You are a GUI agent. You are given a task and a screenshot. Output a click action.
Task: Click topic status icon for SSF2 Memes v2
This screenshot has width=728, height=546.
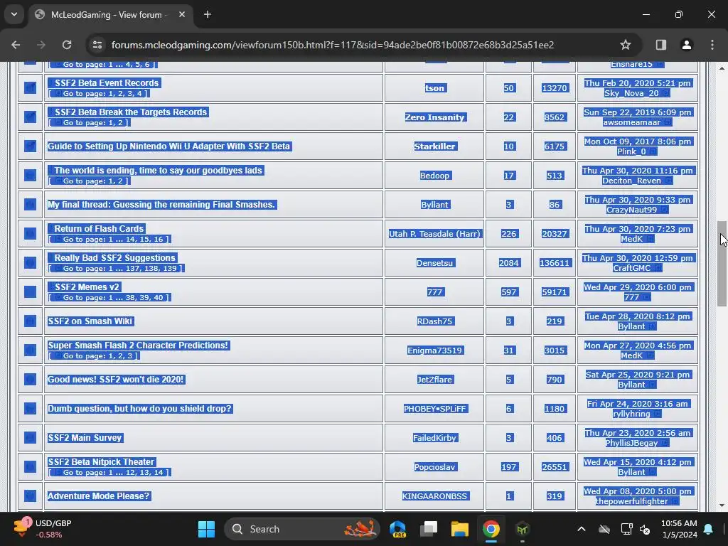coord(30,292)
